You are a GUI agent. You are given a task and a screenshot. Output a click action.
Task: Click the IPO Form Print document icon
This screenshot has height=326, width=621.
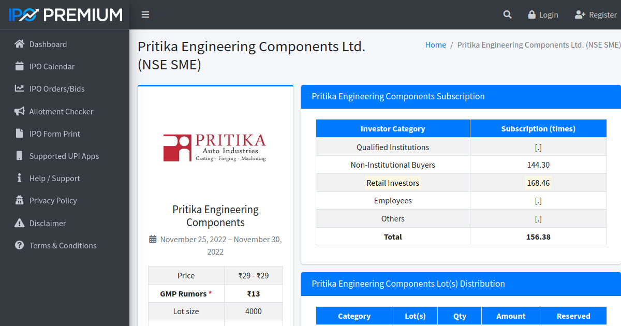(19, 134)
